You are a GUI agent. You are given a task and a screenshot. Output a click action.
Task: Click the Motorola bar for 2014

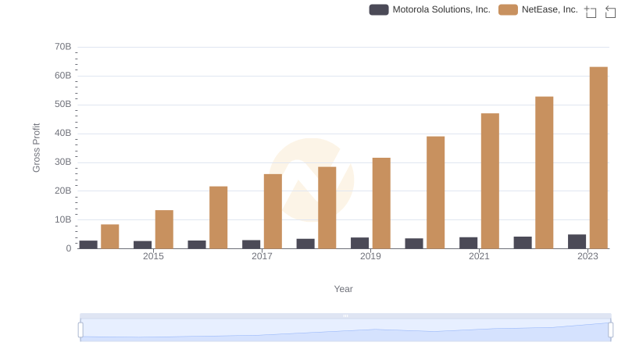88,244
